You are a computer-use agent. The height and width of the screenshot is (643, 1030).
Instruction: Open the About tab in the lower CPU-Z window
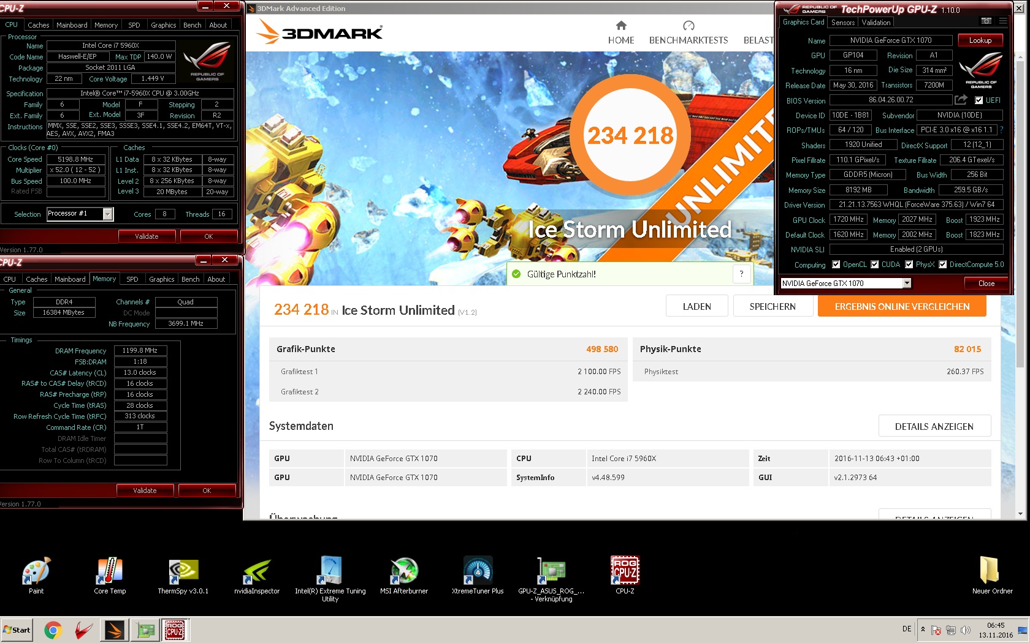coord(216,279)
